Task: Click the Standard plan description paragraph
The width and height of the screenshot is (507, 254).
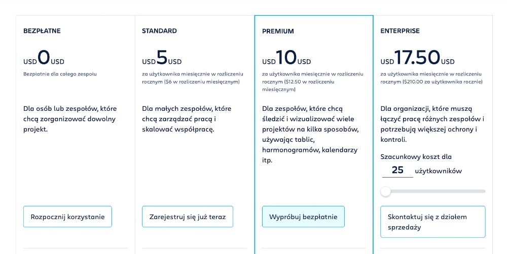Action: [x=187, y=119]
